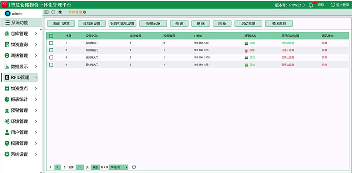The width and height of the screenshot is (352, 173).
Task: Click the 启动监测 button
Action: pos(248,24)
